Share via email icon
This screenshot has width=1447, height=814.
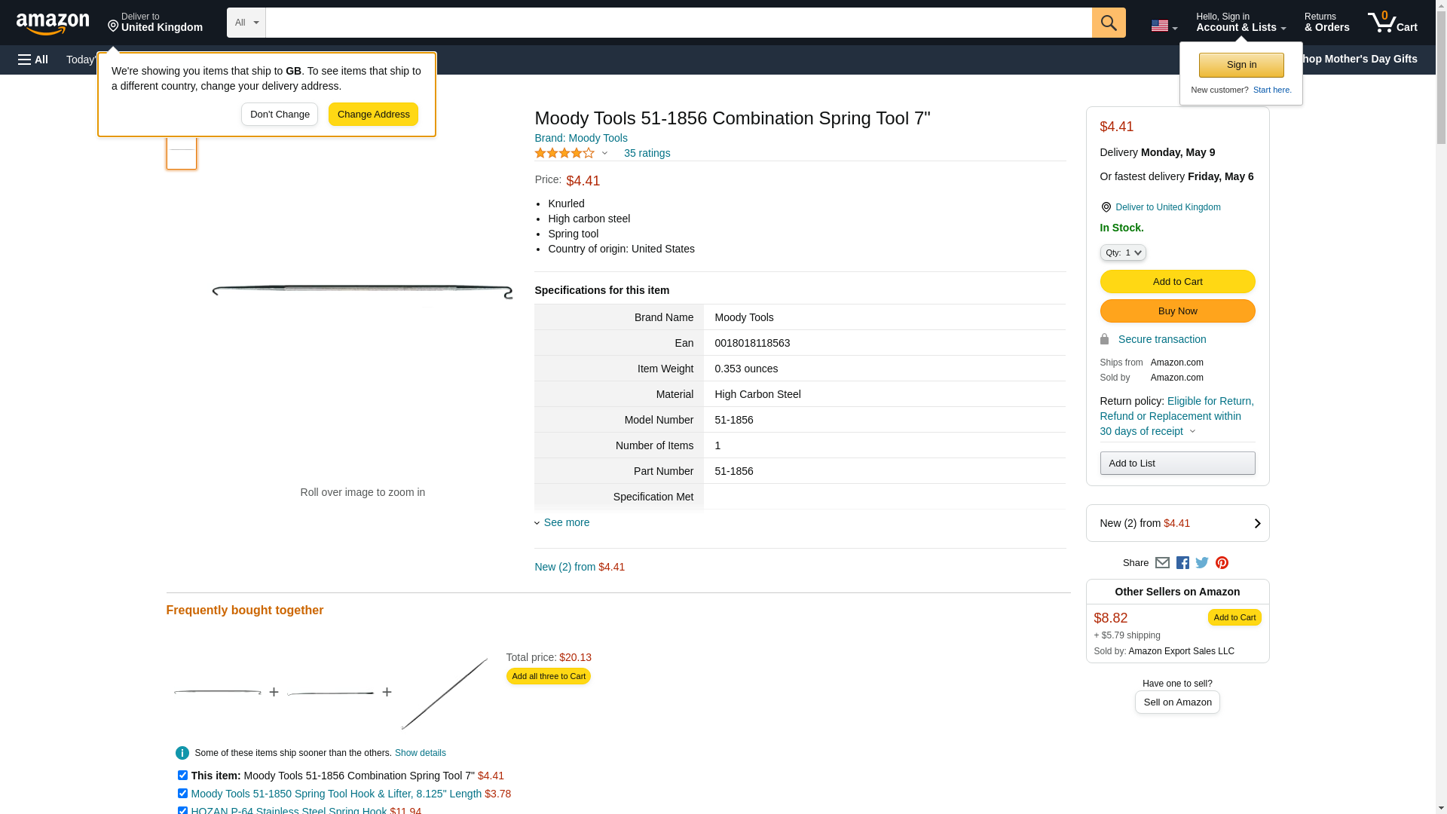1162,563
